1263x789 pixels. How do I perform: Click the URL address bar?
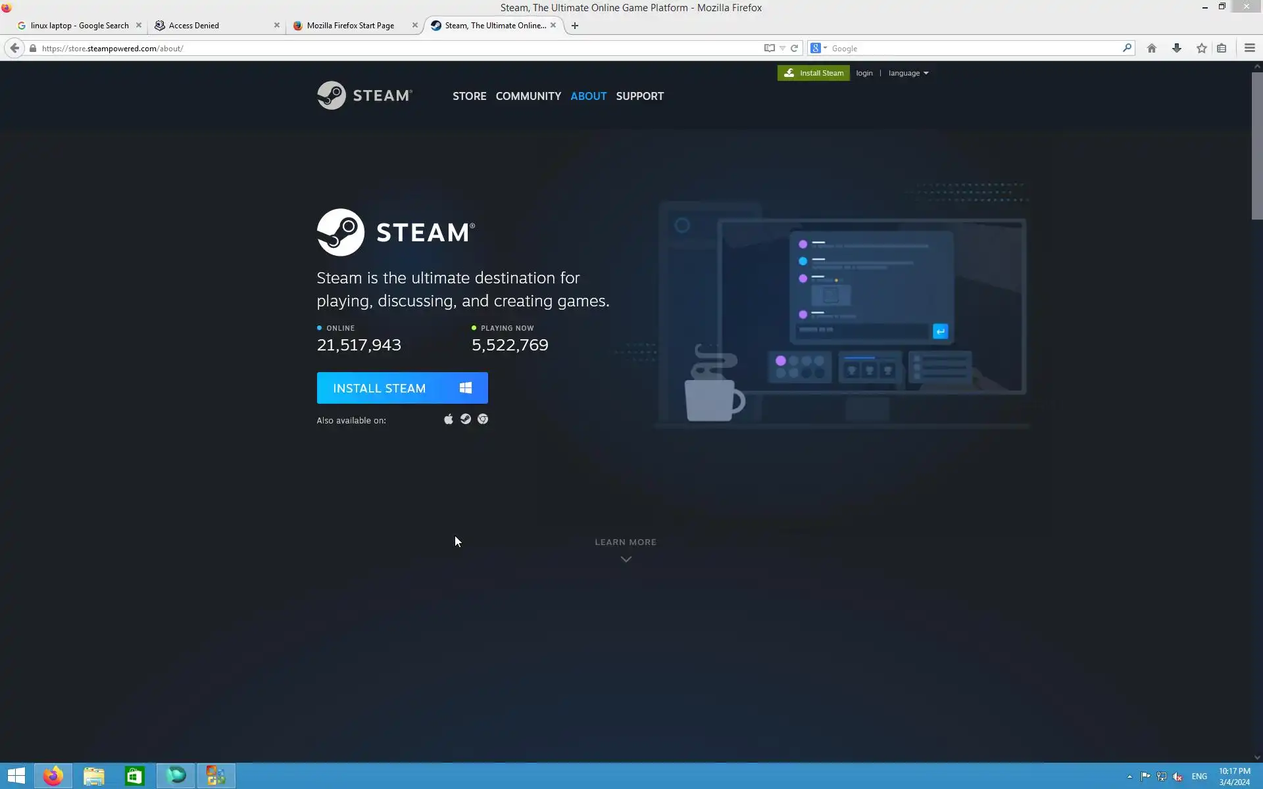point(395,48)
